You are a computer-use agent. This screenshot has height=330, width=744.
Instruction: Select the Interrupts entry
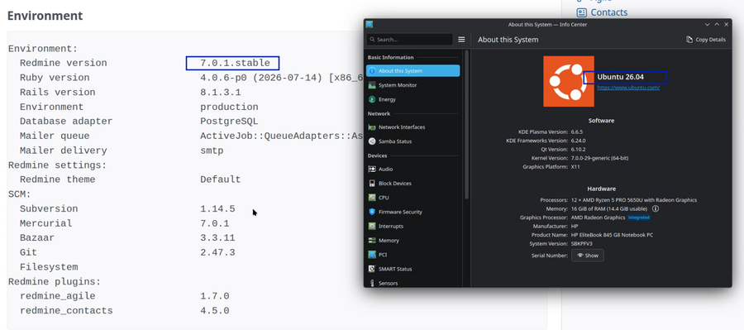[x=413, y=226]
